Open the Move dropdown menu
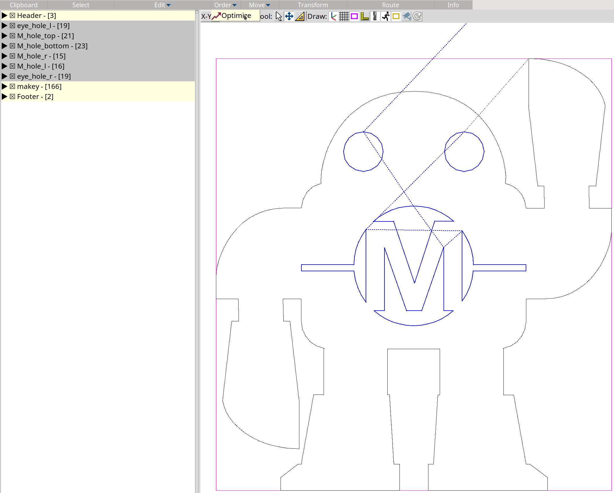Viewport: 614px width, 493px height. [260, 5]
